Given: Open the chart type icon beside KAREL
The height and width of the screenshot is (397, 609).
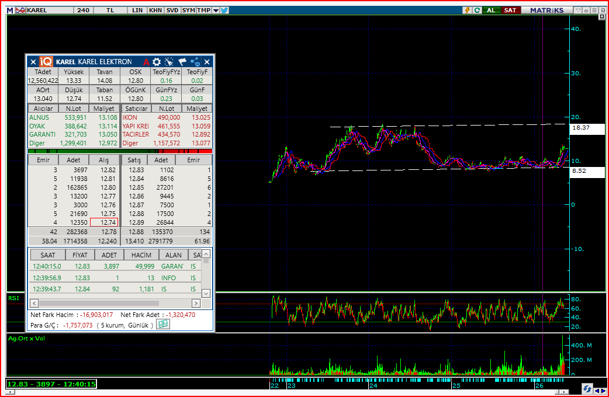Looking at the screenshot, I should pyautogui.click(x=20, y=10).
